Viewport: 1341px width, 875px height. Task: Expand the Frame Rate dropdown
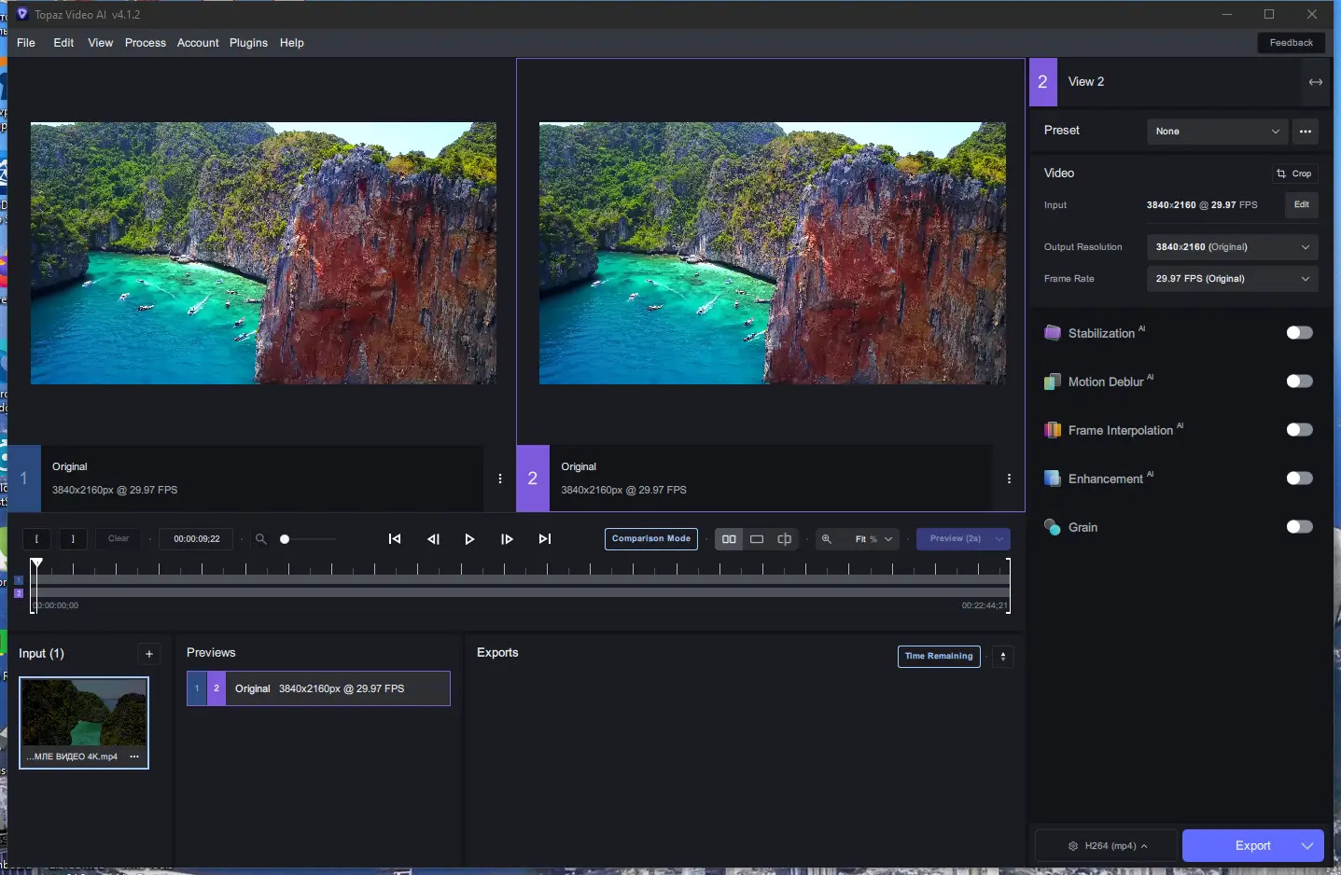(x=1231, y=279)
